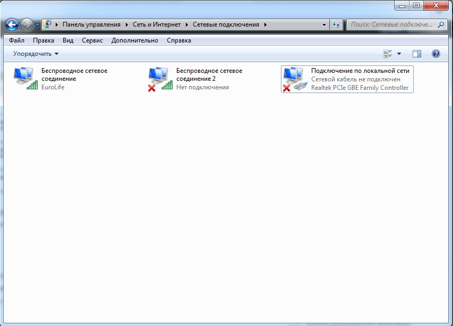
Task: Refresh the Network Connections address bar
Action: [336, 24]
